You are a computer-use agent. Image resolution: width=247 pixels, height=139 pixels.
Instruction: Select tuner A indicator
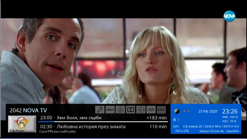tap(174, 120)
